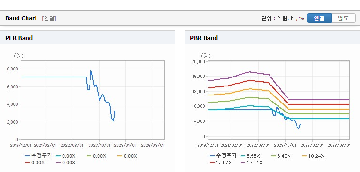Toggle the 12.07X band in PBR legend
Image resolution: width=360 pixels, height=172 pixels.
click(x=220, y=163)
